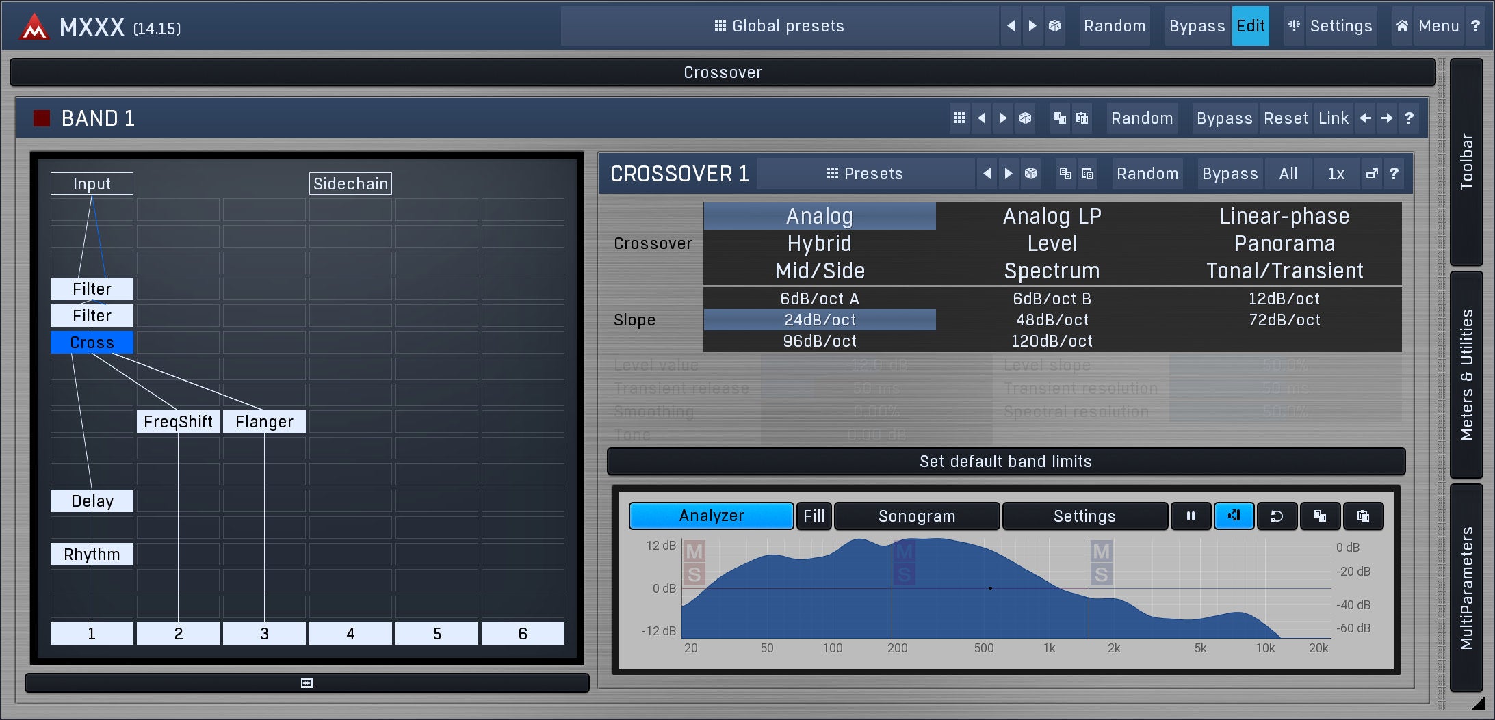The width and height of the screenshot is (1495, 720).
Task: Click the copy icon in Band 1 header
Action: [x=1060, y=118]
